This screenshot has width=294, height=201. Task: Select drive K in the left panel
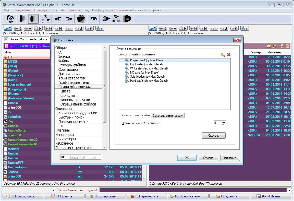coord(89,28)
